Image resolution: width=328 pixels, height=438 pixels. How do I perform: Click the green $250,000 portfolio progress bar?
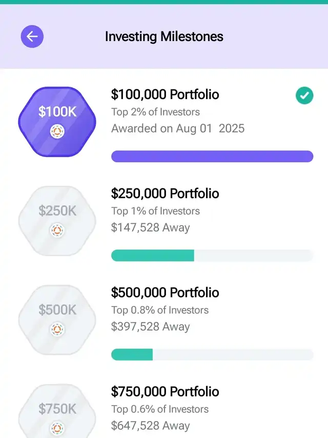212,256
